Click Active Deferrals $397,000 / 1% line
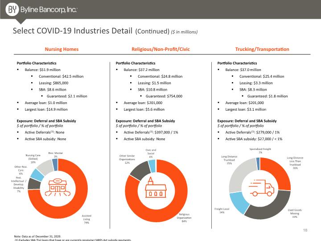The image size is (321, 241). point(151,133)
